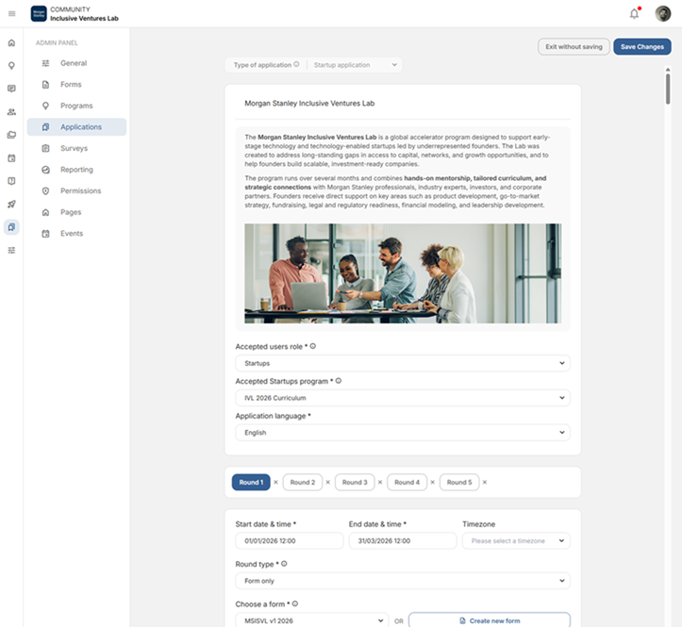Click info icon beside Round type

coord(284,564)
